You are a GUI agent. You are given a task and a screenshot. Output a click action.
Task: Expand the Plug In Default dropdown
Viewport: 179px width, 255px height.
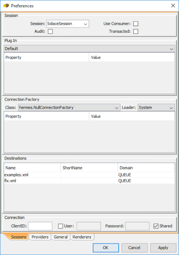[x=89, y=49]
